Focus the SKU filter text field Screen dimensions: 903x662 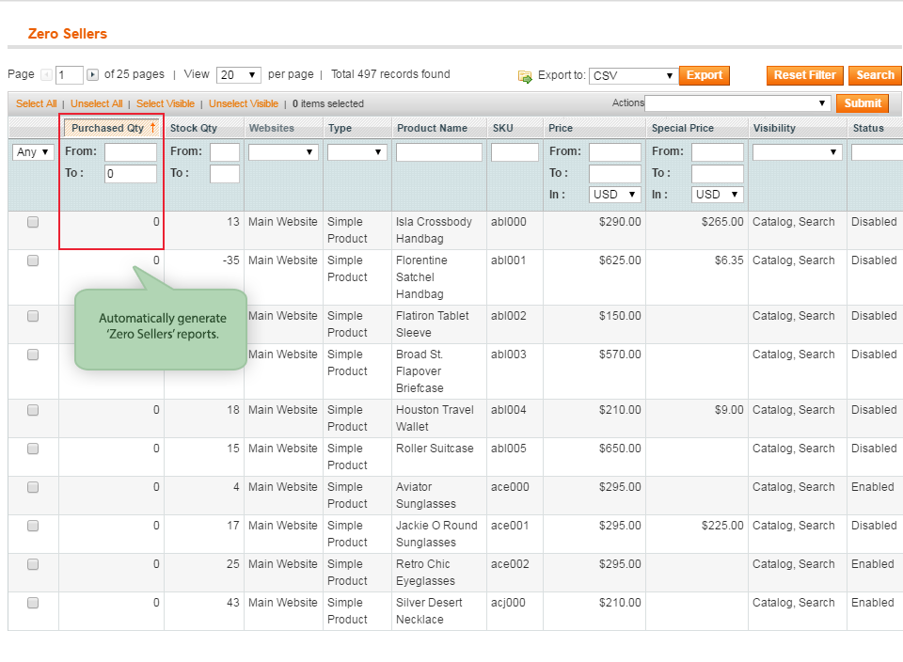click(x=515, y=152)
